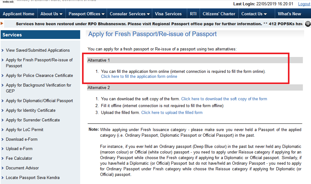Open the Consular Services dropdown
This screenshot has height=184, width=311.
coord(130,14)
